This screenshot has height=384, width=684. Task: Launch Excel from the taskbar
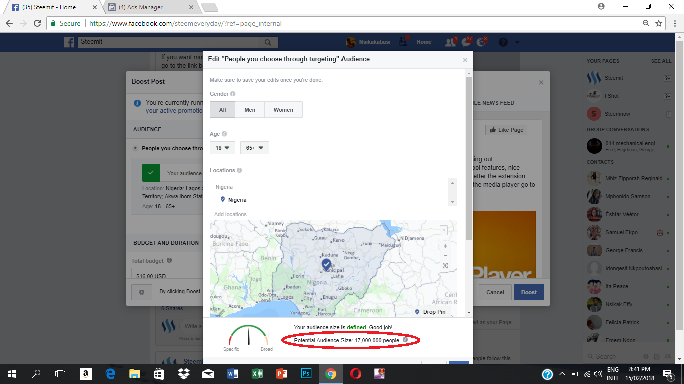click(x=257, y=373)
